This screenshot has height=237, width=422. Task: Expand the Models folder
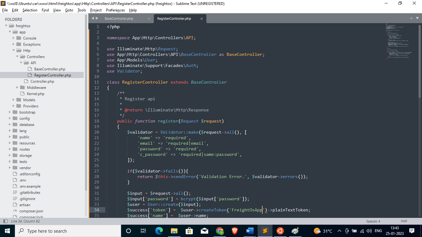(14, 100)
